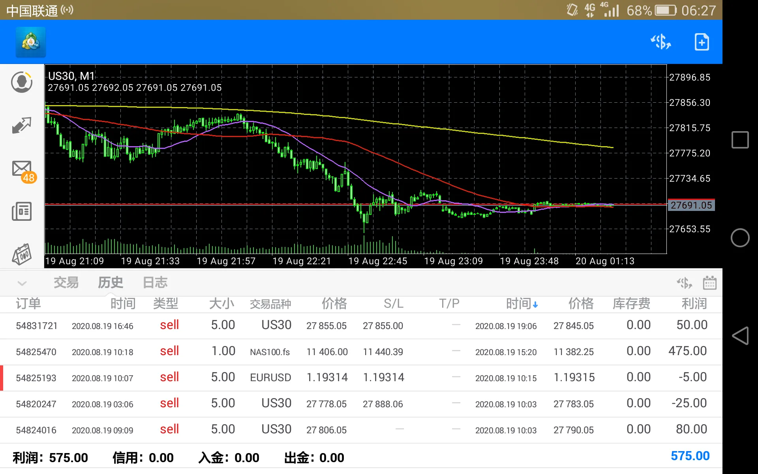This screenshot has height=474, width=758.
Task: Sort by 利润 column header
Action: (694, 303)
